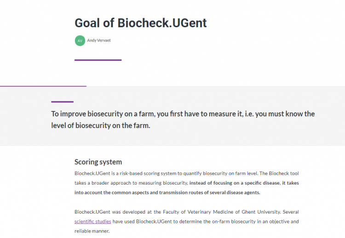Image resolution: width=345 pixels, height=238 pixels.
Task: Click the quote line "level of biosecurity on the farm."
Action: coord(100,125)
